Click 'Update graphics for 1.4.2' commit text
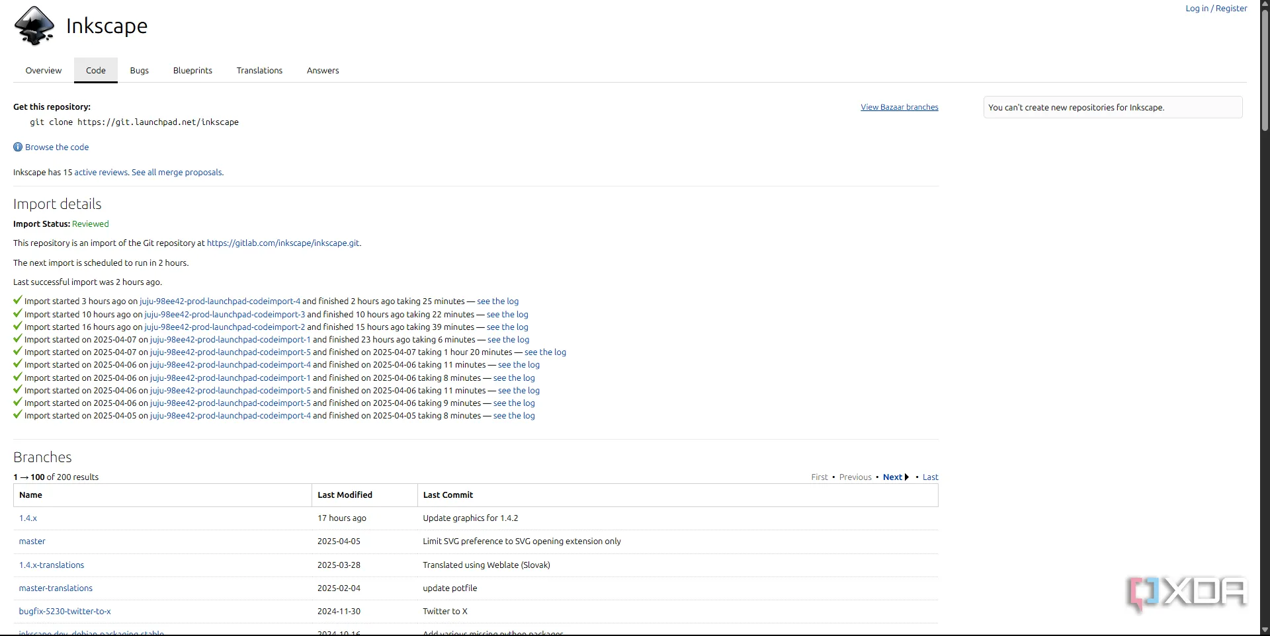 tap(470, 518)
